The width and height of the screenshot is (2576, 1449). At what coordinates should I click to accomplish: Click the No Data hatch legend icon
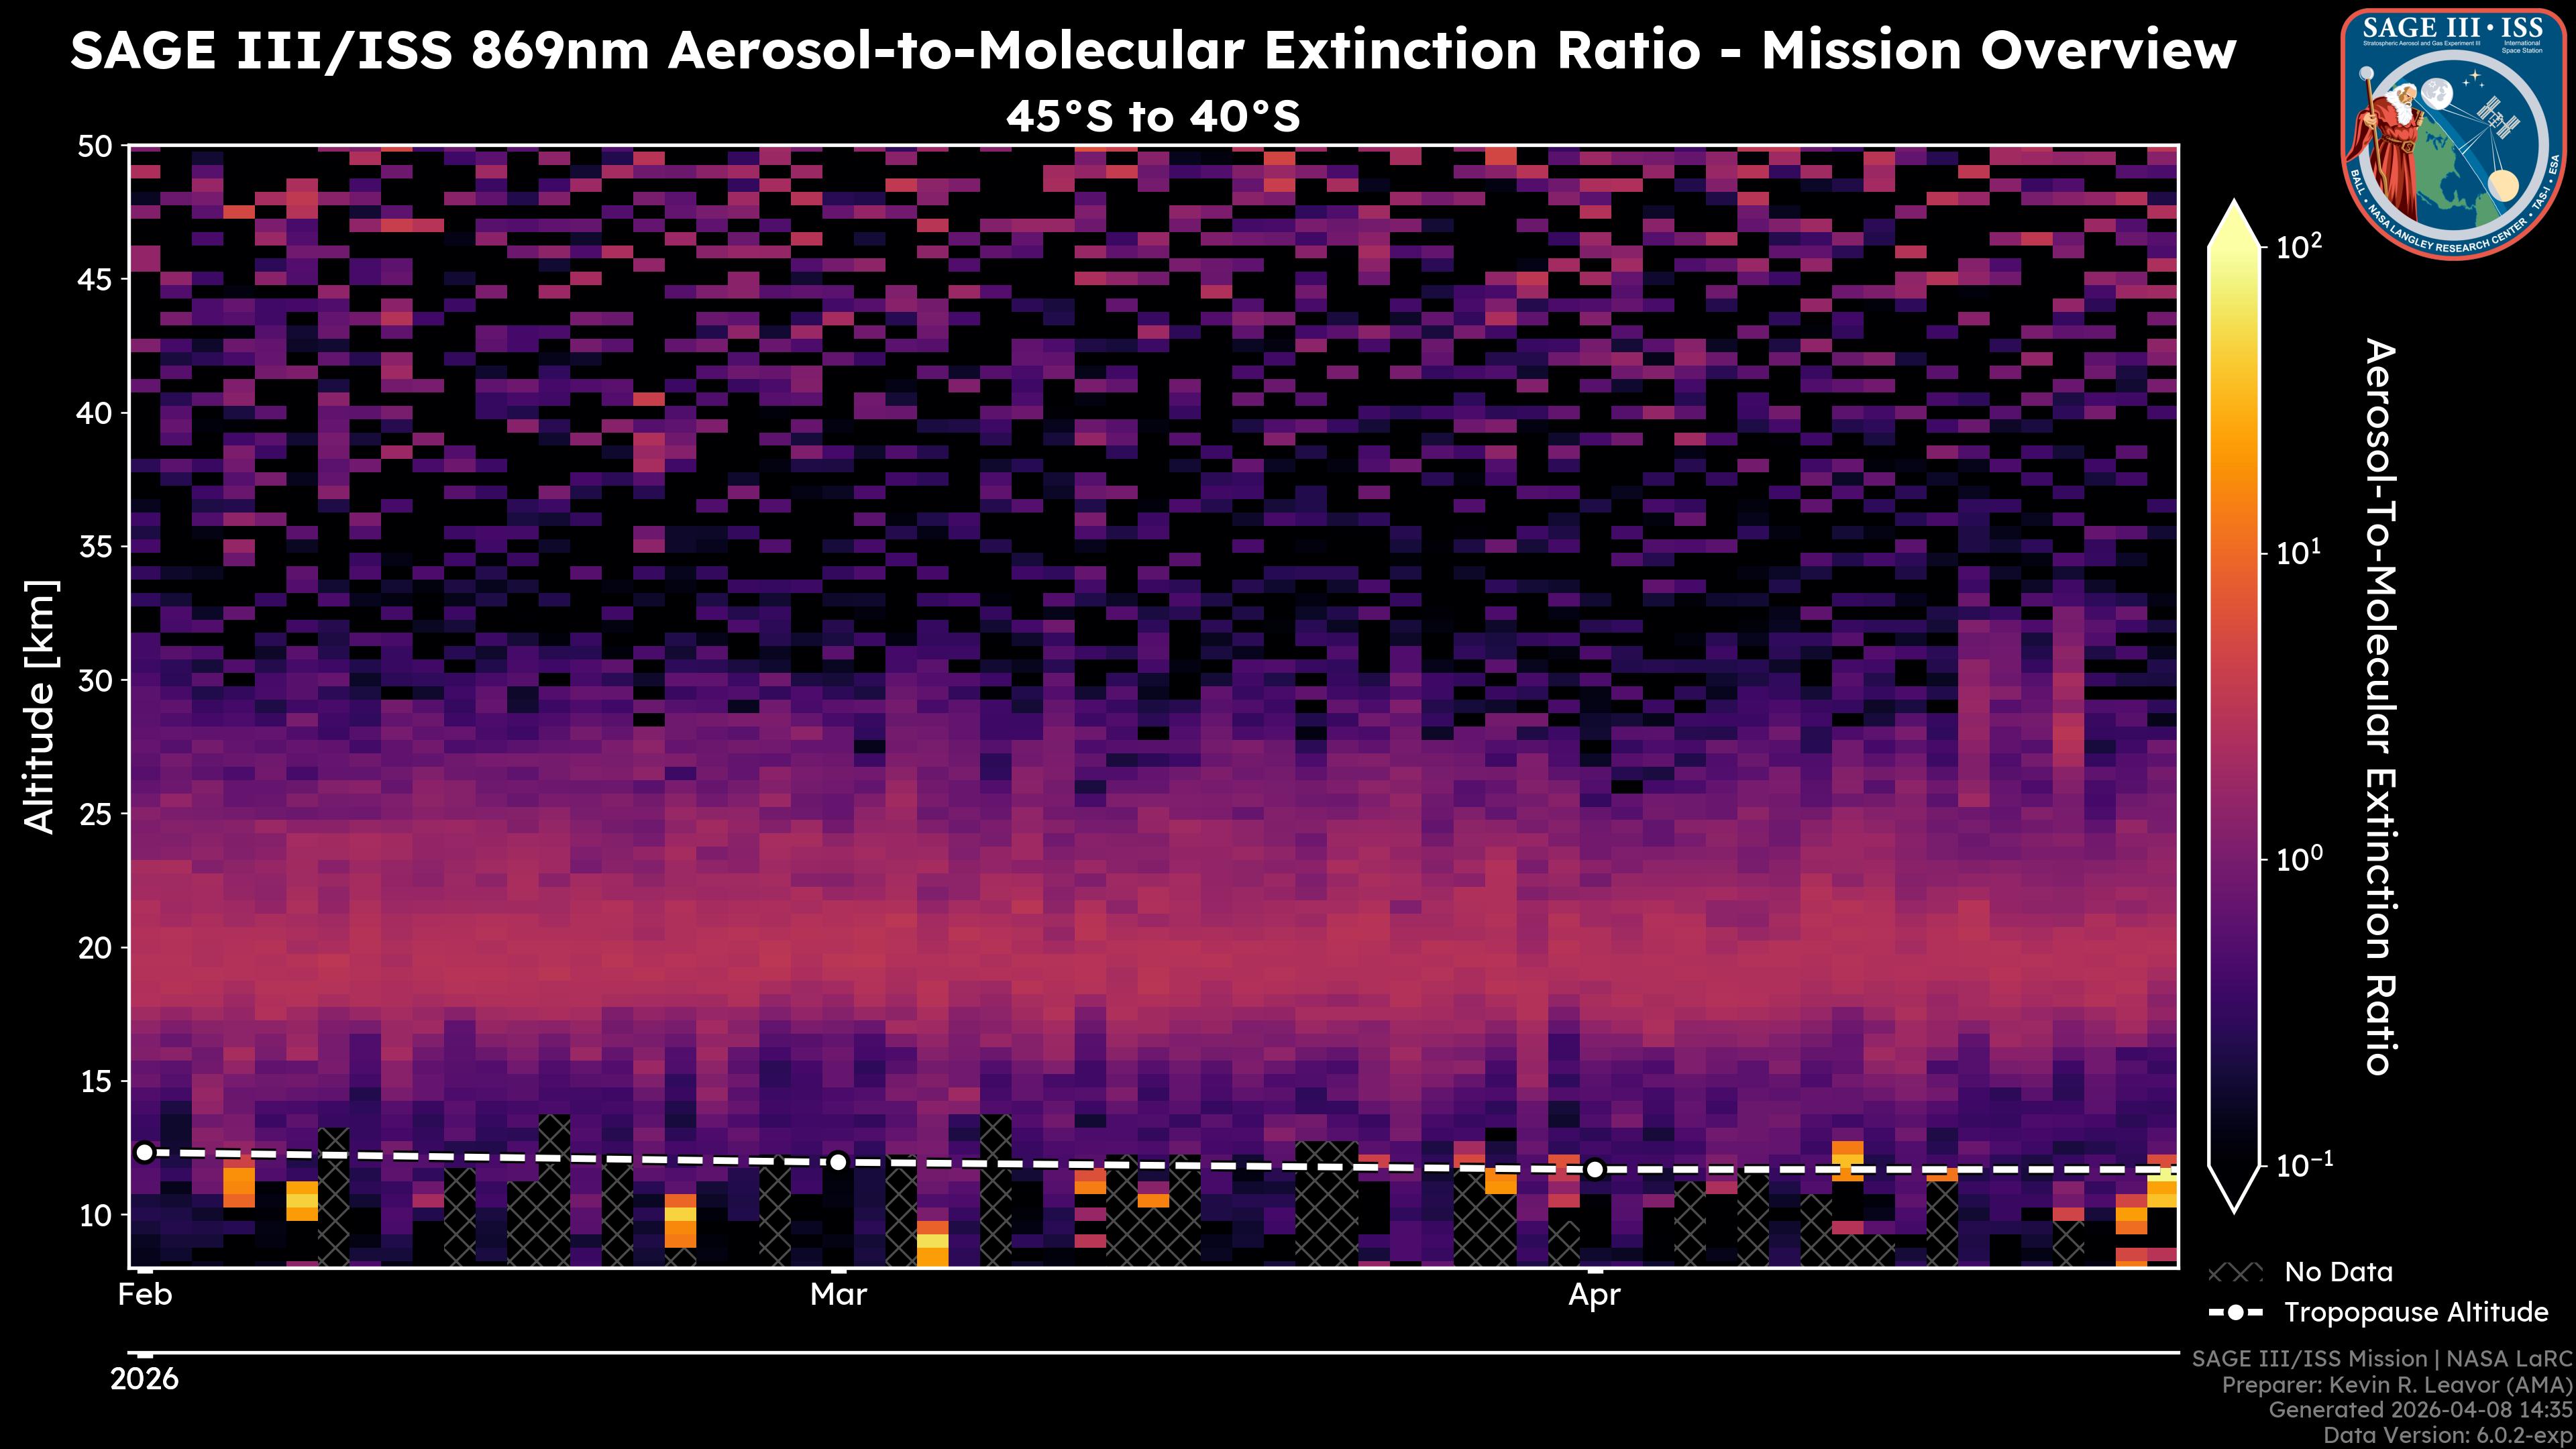[2235, 1273]
